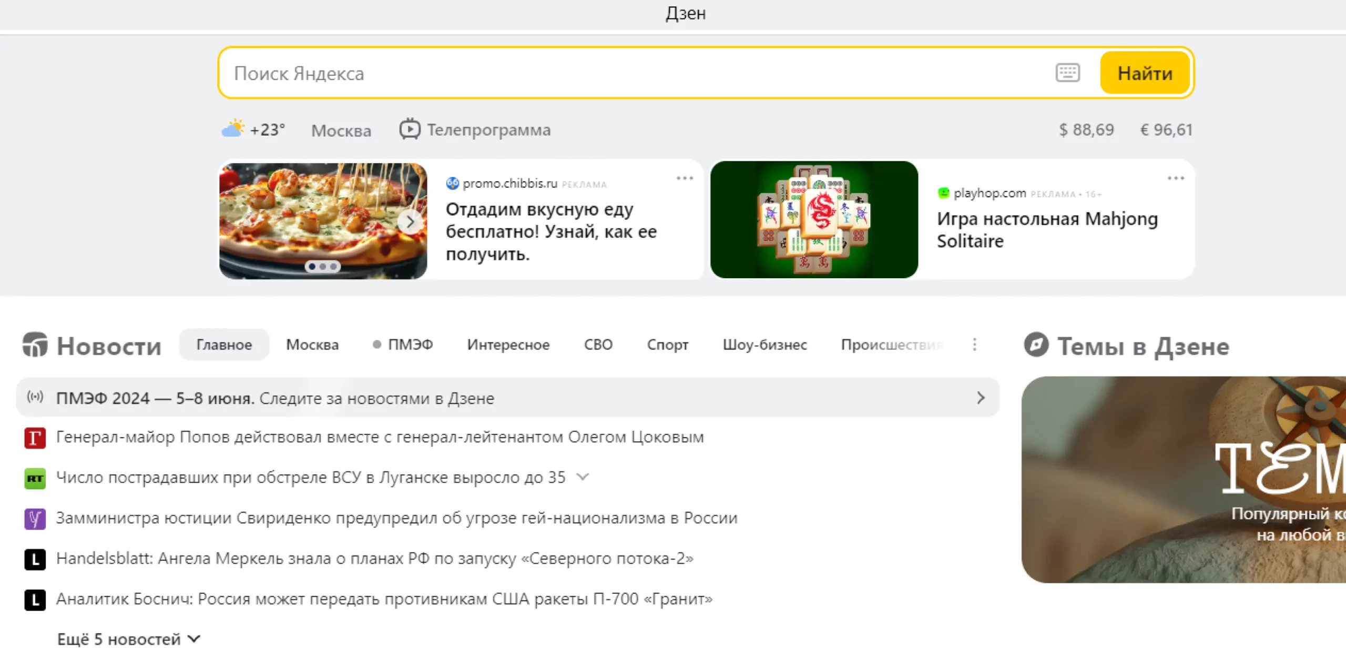
Task: Click into the Yandex search field
Action: pos(631,73)
